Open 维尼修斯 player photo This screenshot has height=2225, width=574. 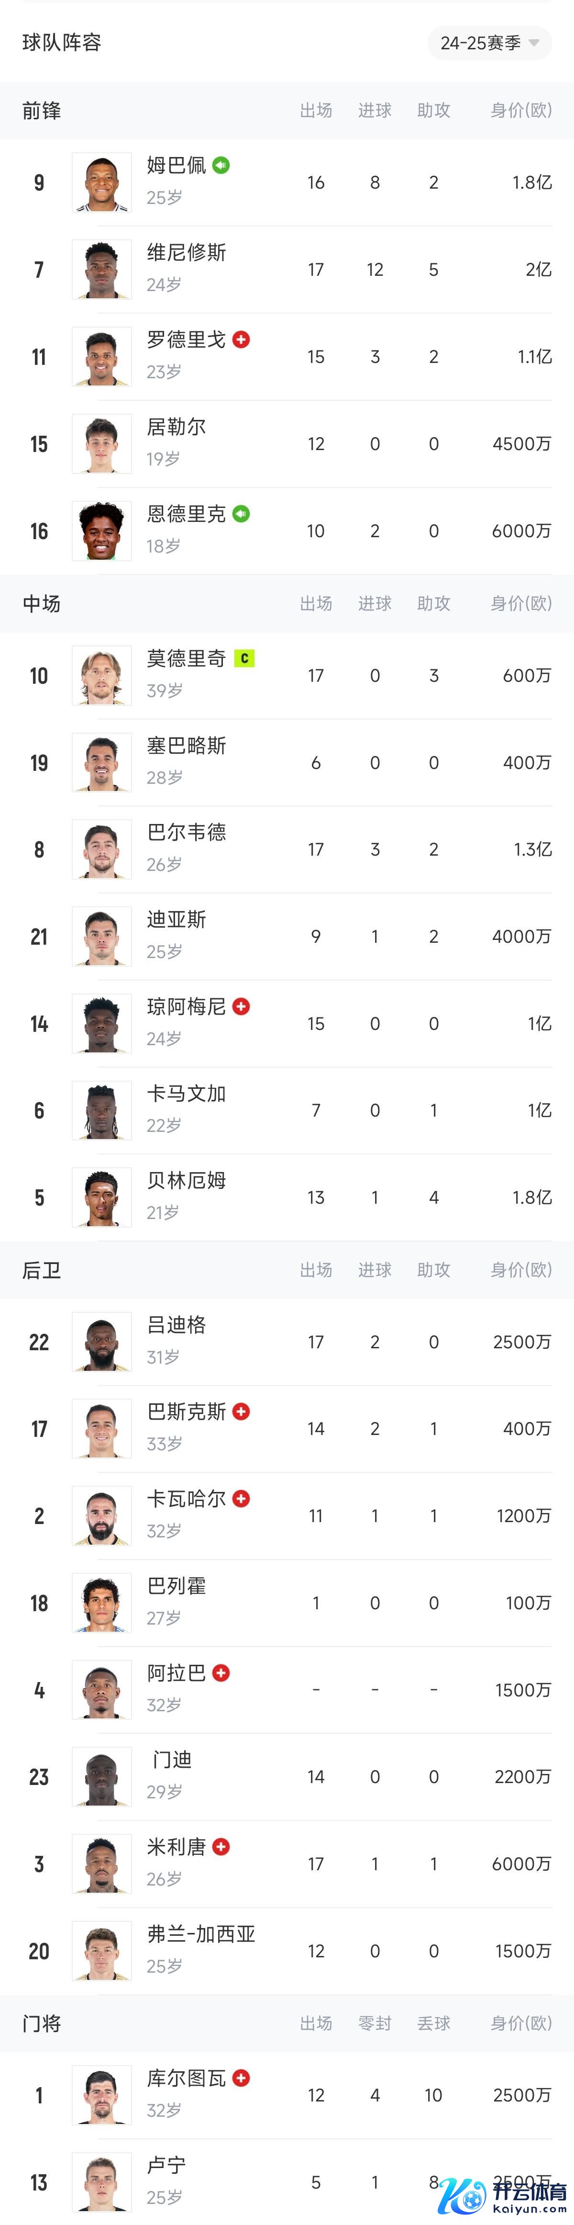click(102, 270)
